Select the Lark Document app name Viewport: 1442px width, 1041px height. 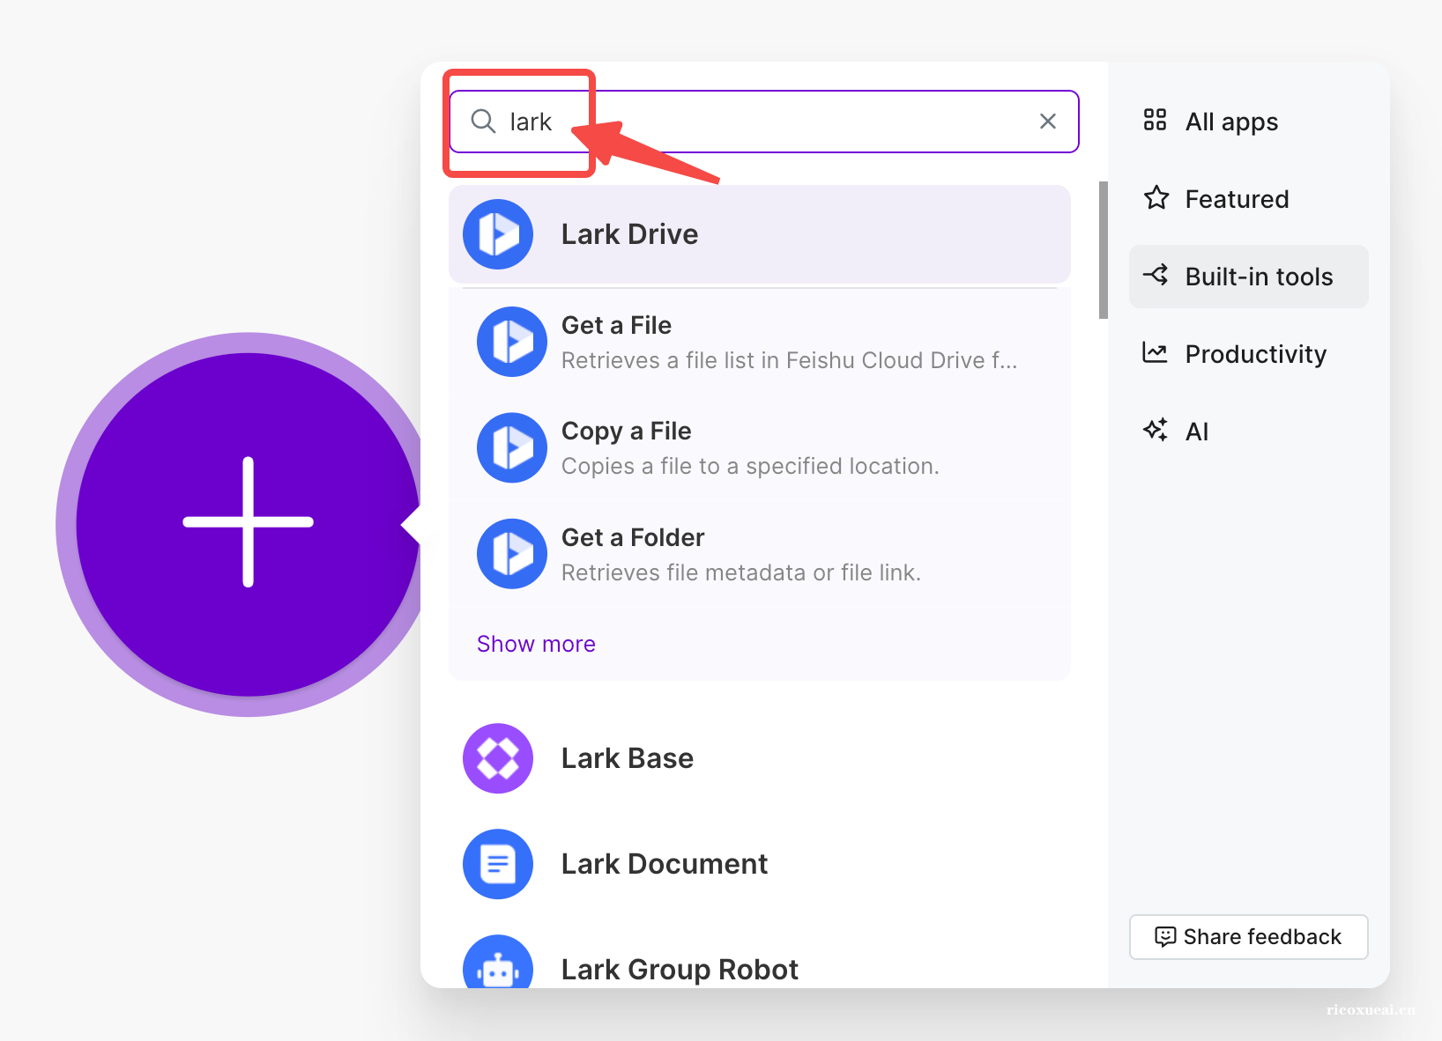tap(665, 864)
